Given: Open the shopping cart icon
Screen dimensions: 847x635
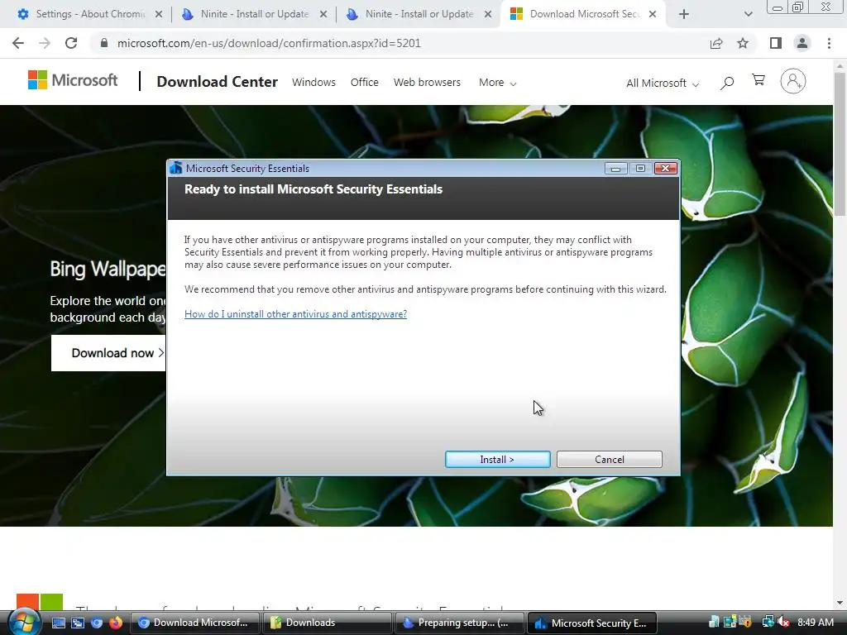Looking at the screenshot, I should click(x=758, y=80).
